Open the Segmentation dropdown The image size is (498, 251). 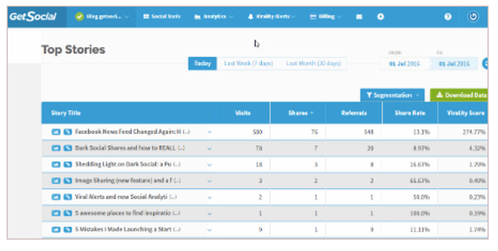(x=392, y=95)
